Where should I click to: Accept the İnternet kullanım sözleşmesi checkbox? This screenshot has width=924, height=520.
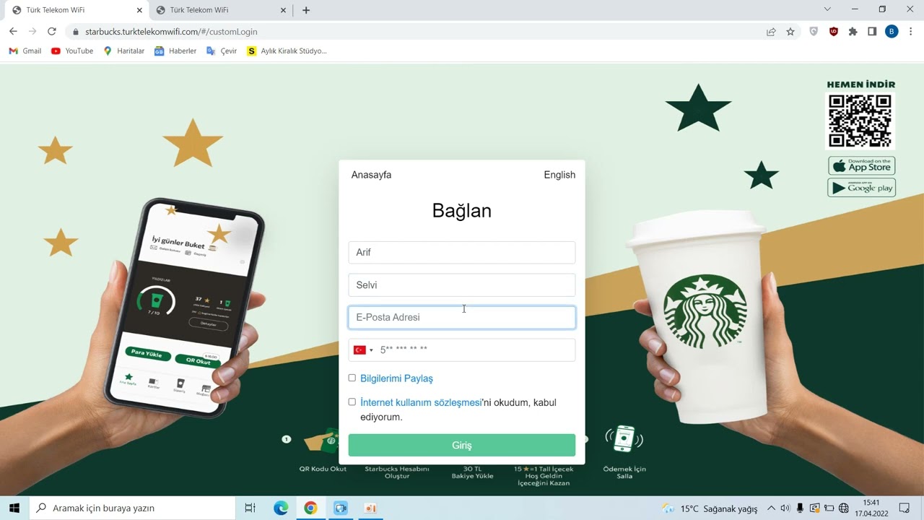[x=352, y=402]
